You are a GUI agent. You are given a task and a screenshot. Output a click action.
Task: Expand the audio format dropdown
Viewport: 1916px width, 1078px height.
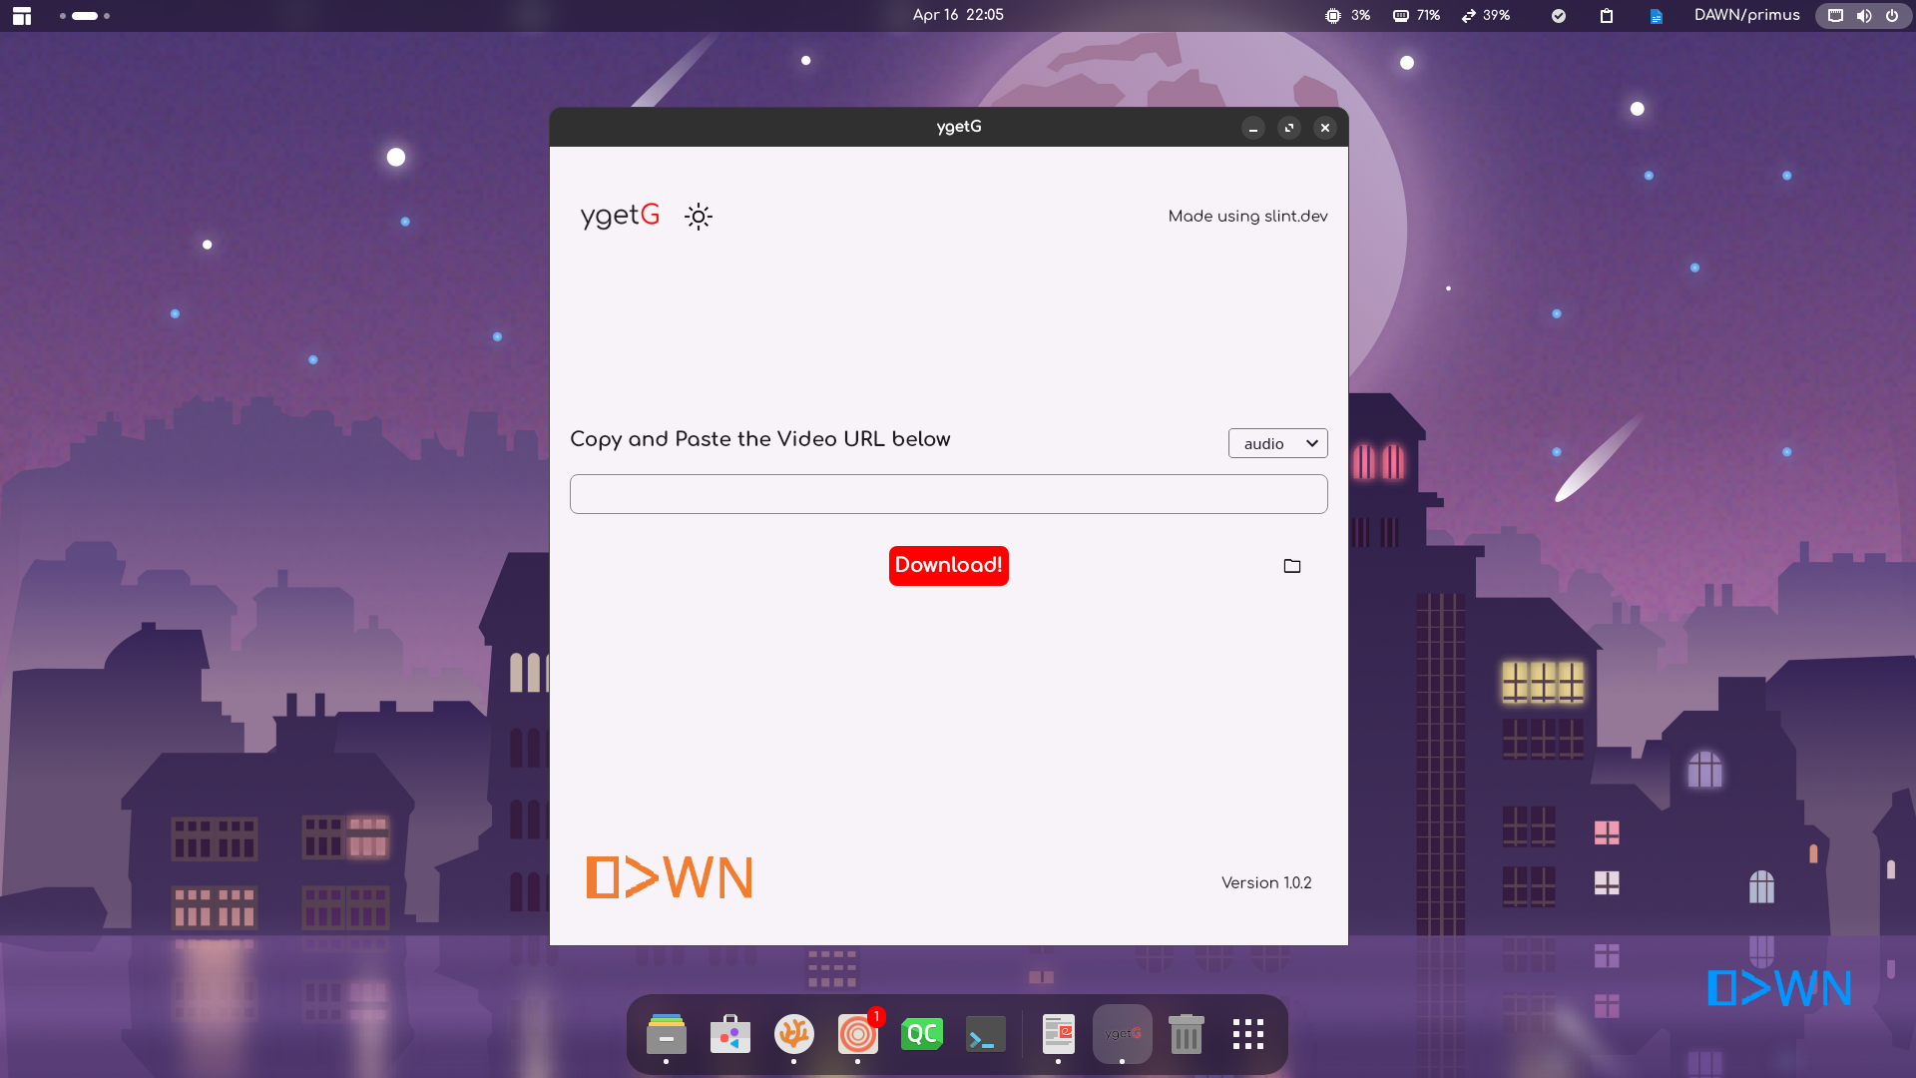pos(1277,443)
